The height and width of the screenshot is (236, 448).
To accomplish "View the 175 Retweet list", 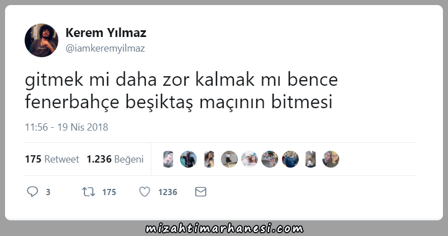I will 52,159.
